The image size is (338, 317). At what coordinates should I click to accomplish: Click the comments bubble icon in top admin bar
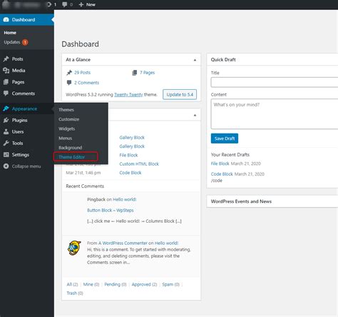click(x=64, y=4)
